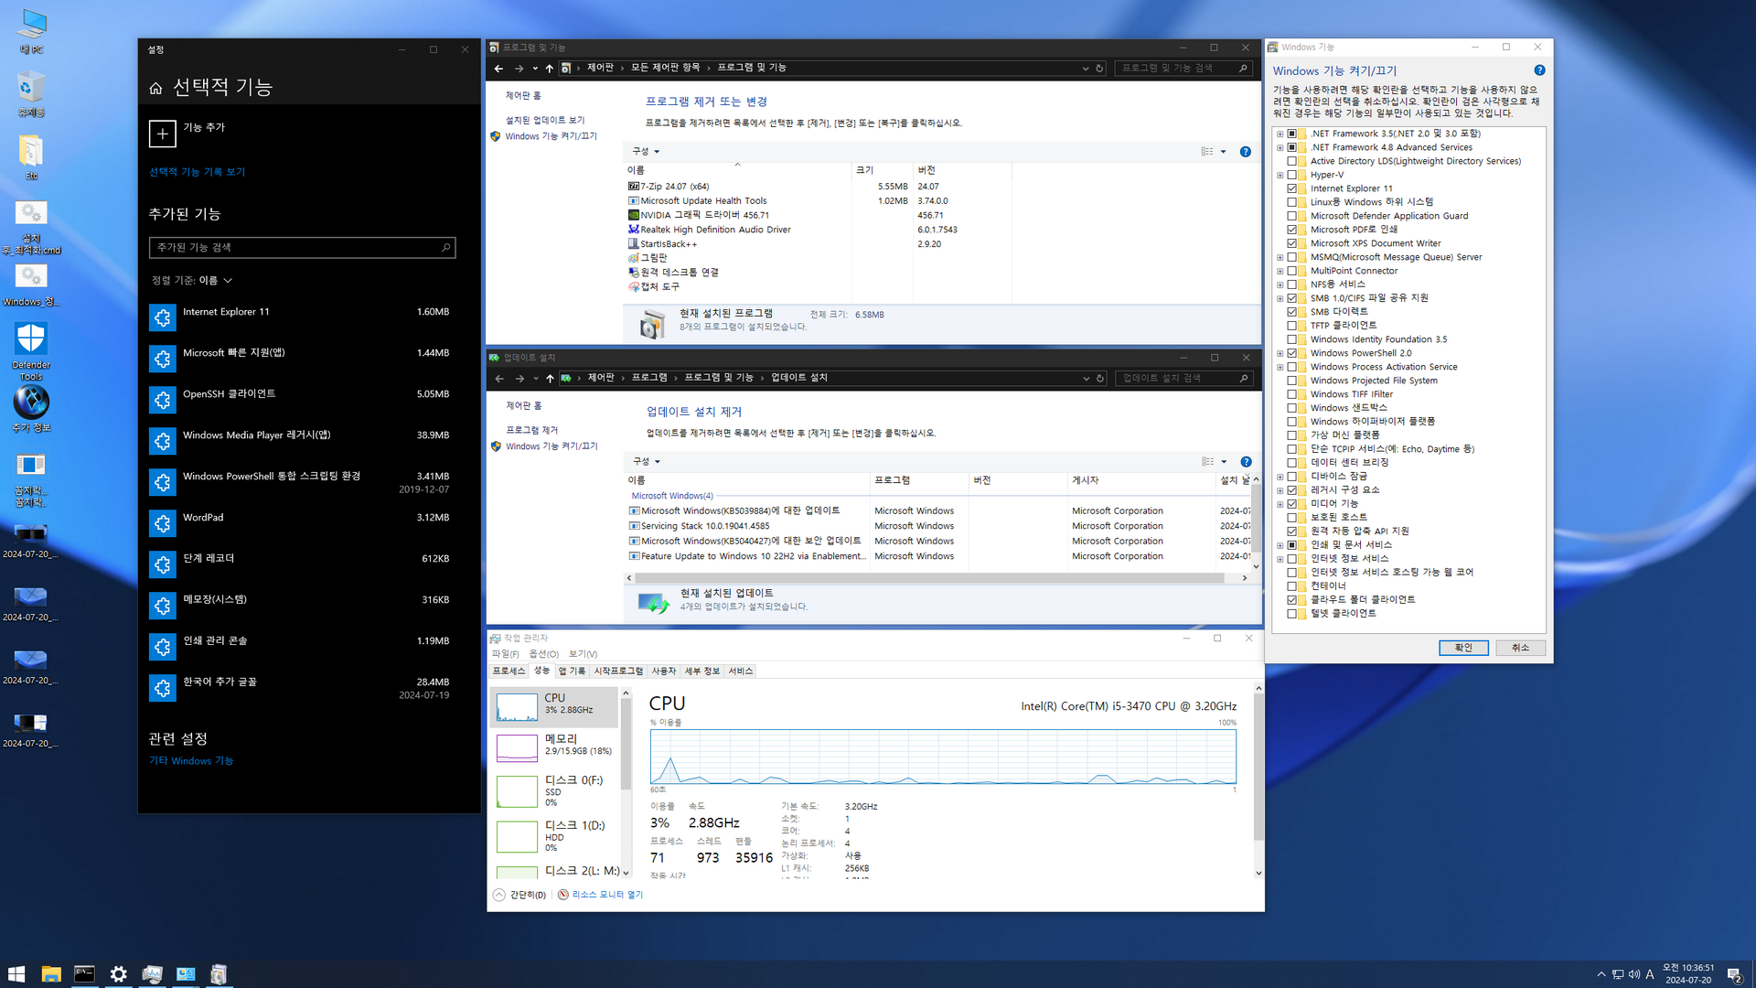Open the Defender Tools desktop icon

pyautogui.click(x=31, y=340)
